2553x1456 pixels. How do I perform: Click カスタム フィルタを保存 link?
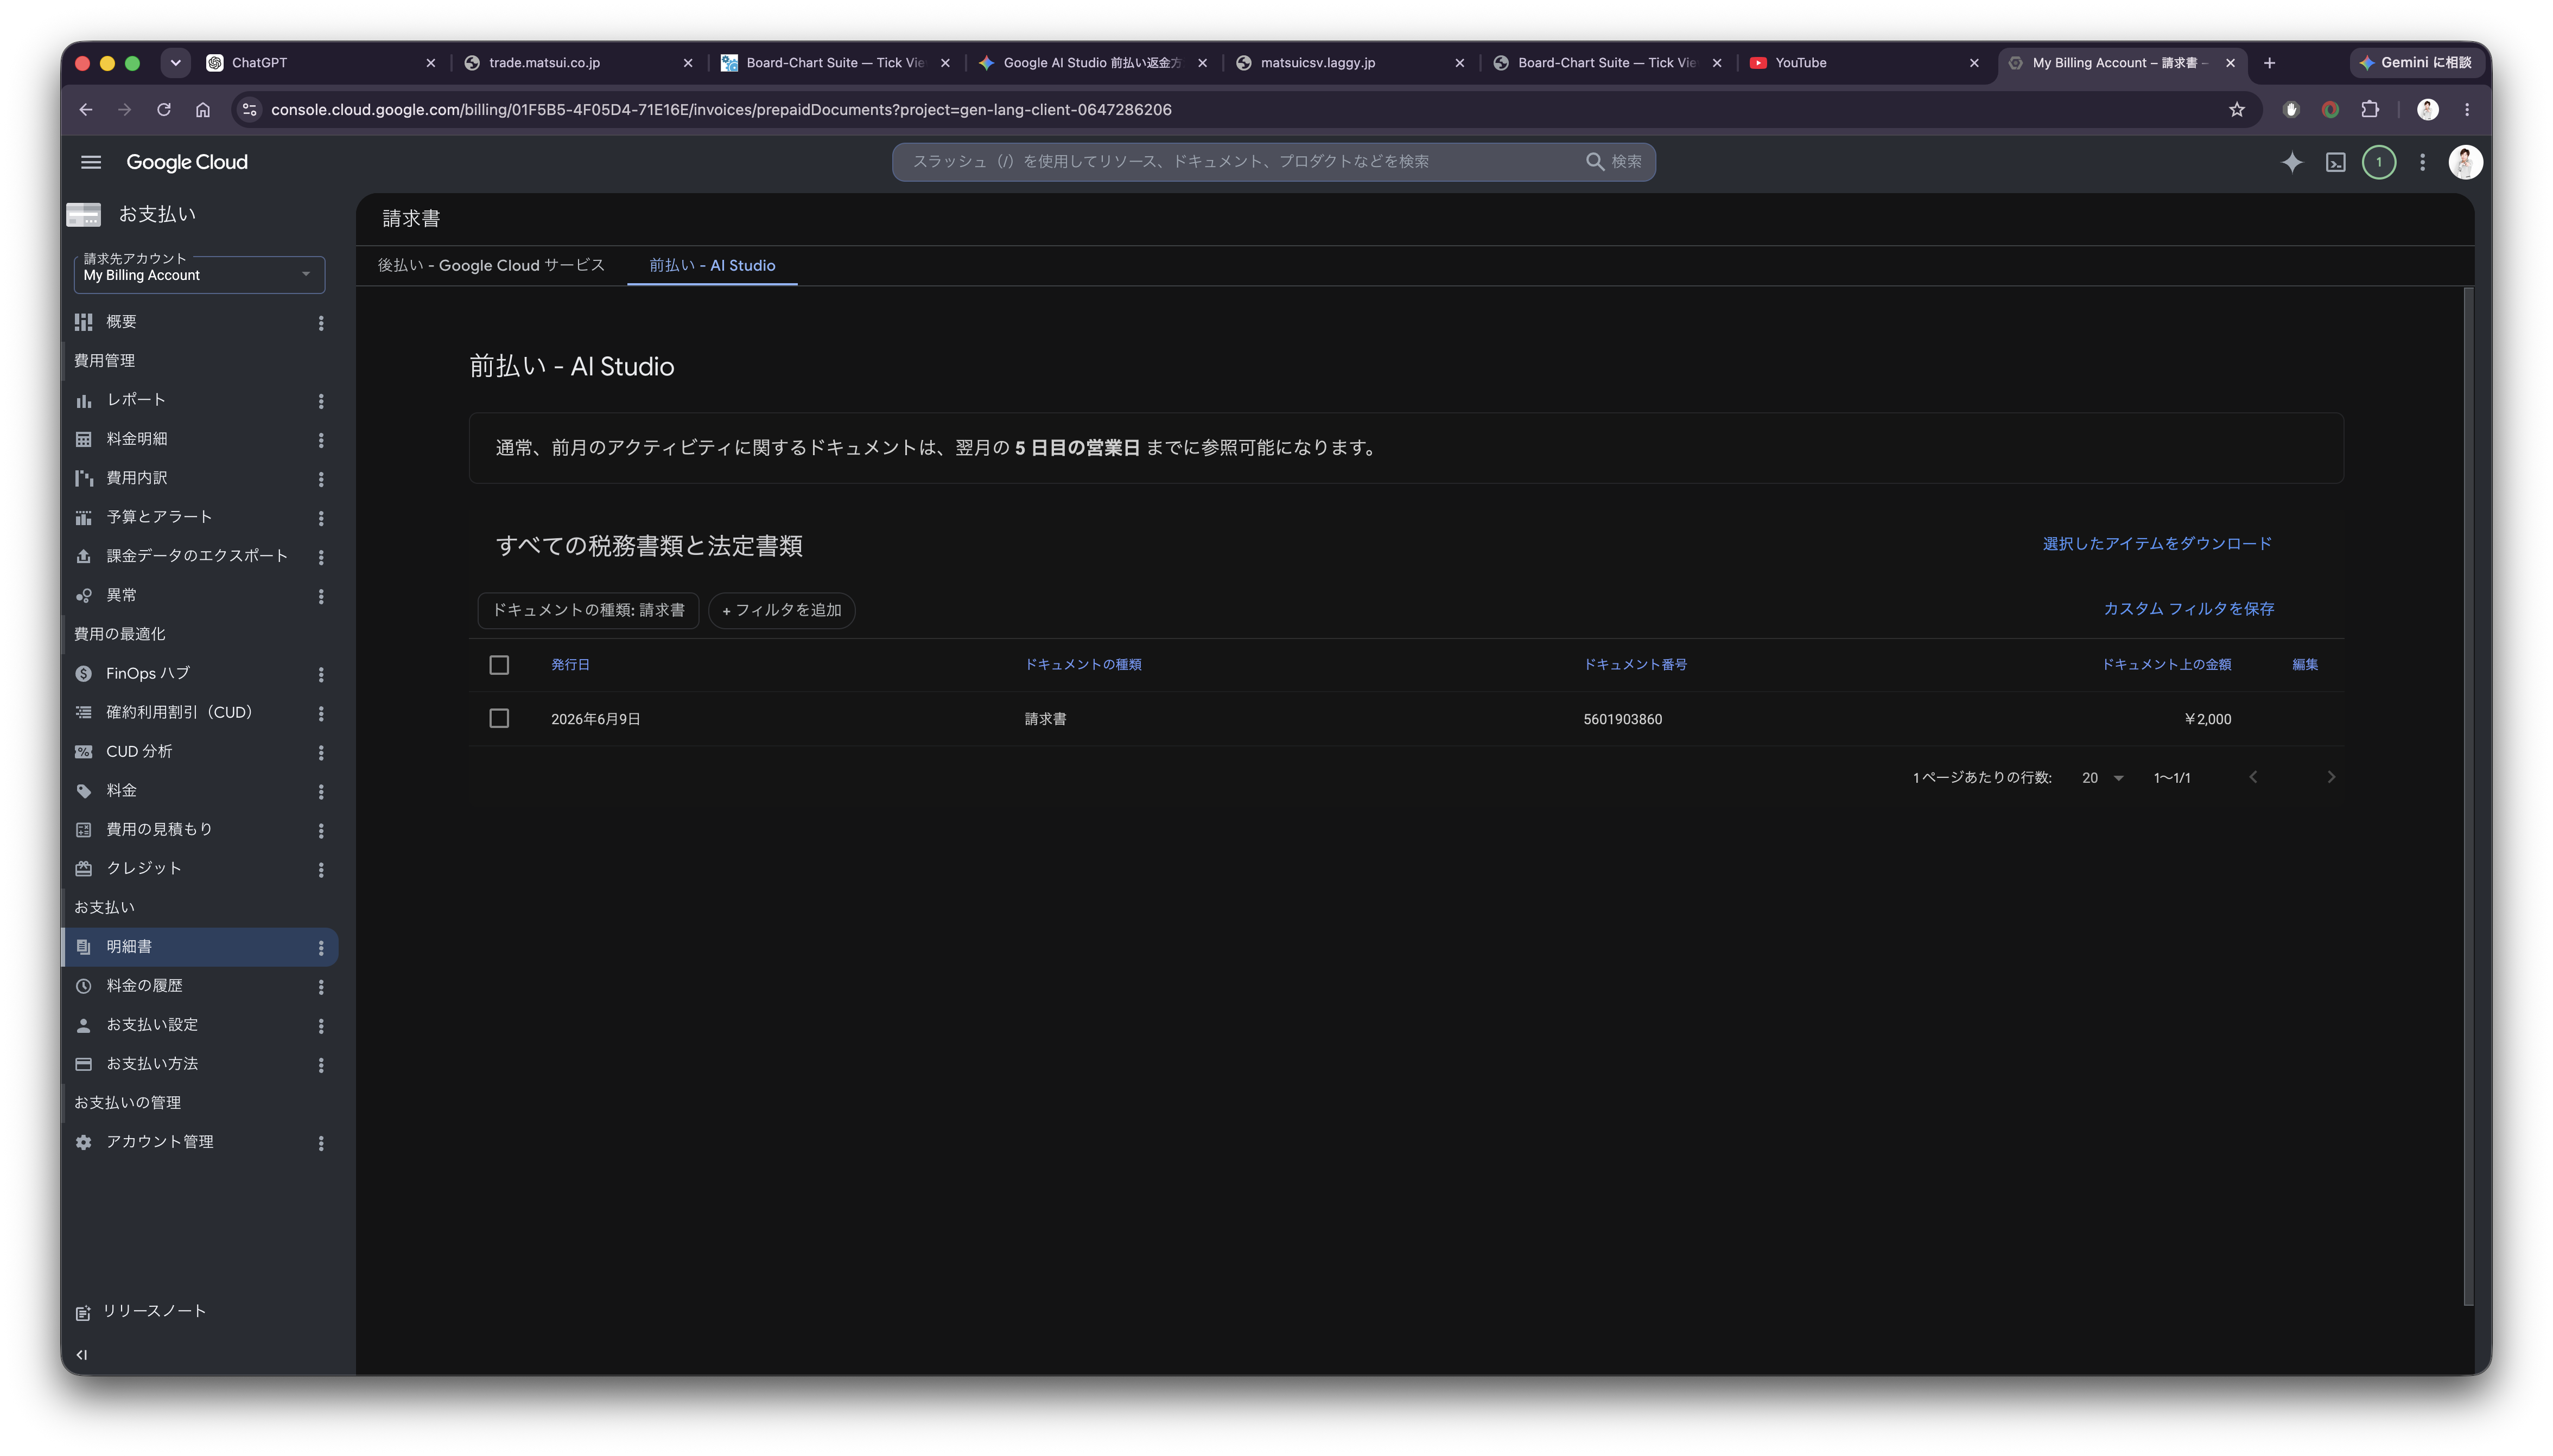2189,609
